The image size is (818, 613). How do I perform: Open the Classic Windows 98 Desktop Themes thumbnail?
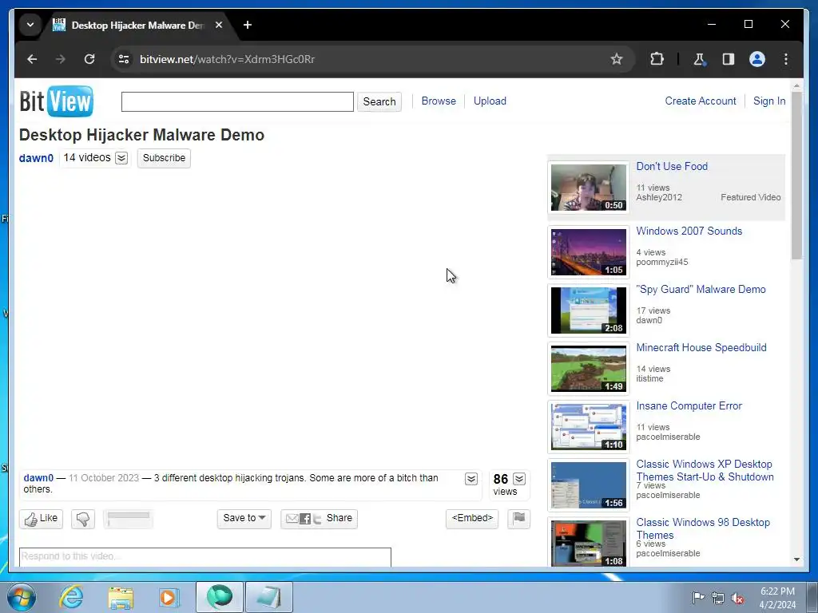[589, 544]
